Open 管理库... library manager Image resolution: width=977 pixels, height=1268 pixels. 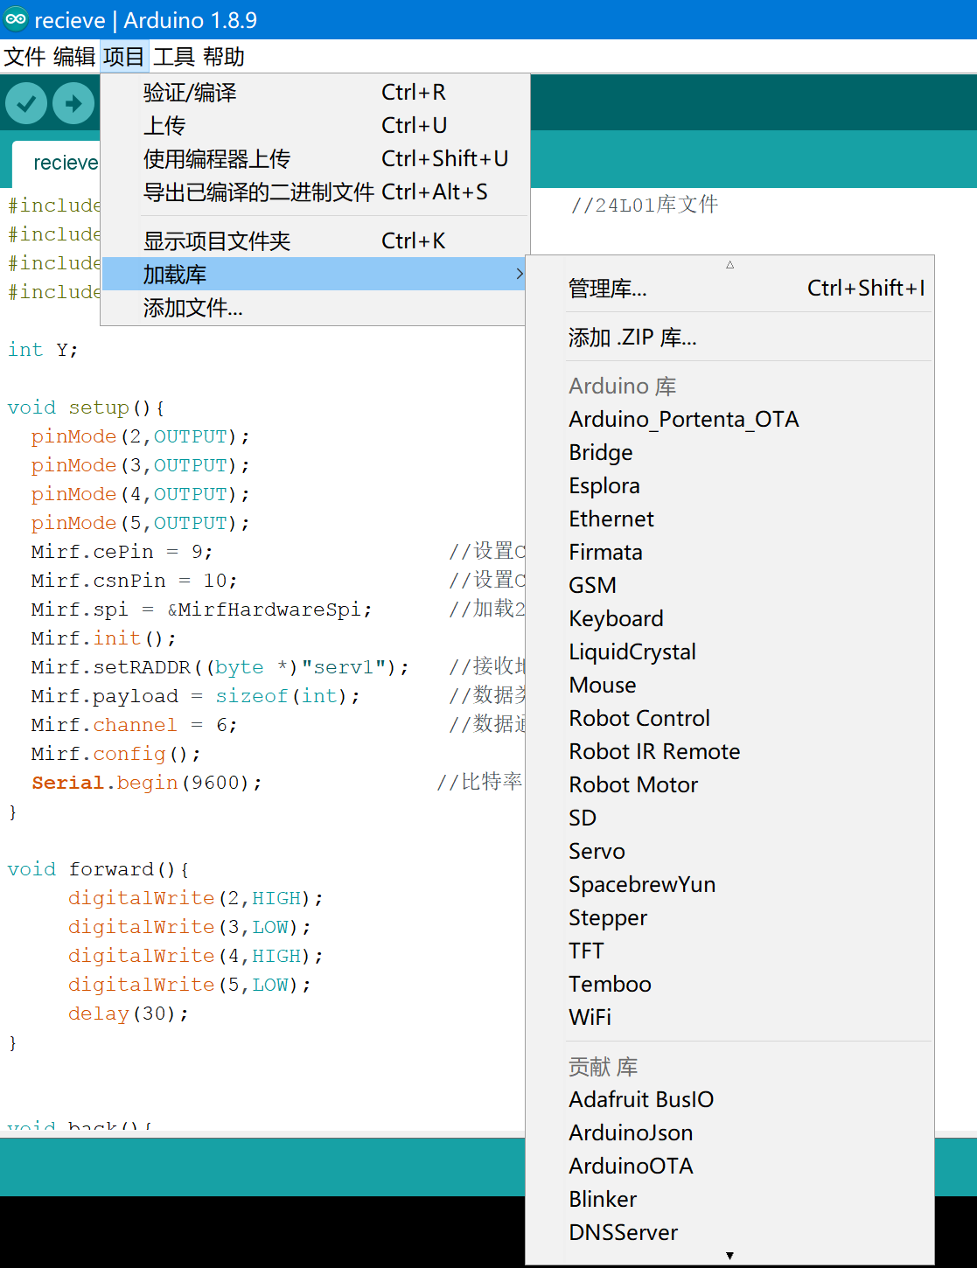coord(729,288)
